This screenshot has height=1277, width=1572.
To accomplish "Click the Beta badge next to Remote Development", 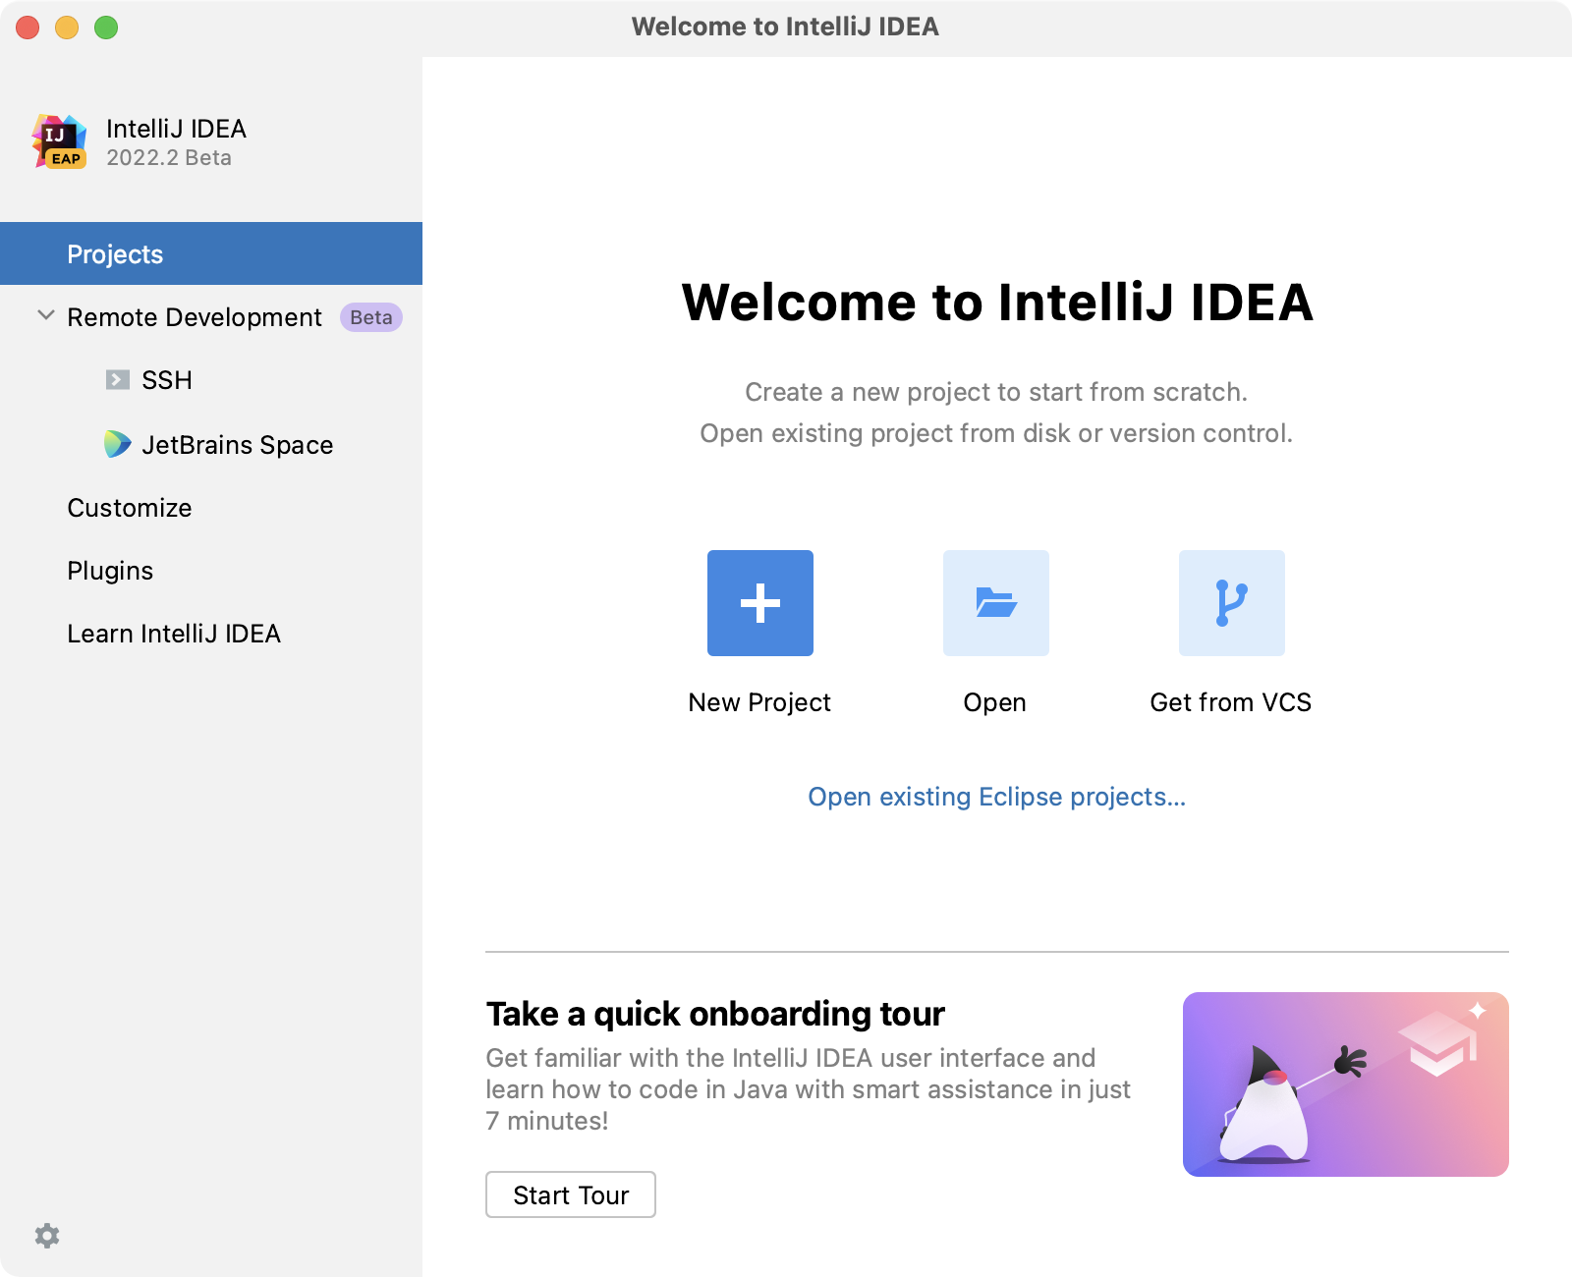I will click(x=369, y=317).
